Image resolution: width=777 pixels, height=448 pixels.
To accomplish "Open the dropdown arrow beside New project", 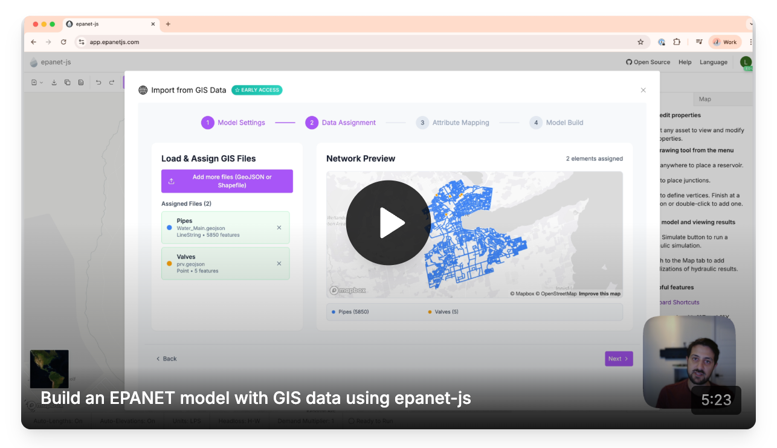I will (42, 83).
